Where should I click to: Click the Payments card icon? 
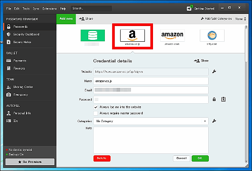pyautogui.click(x=9, y=61)
